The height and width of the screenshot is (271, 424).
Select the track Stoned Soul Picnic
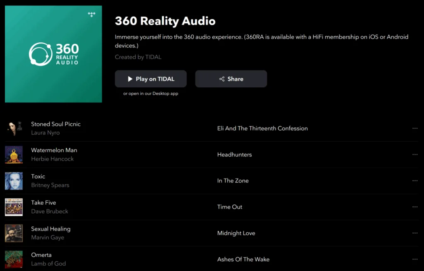pyautogui.click(x=56, y=124)
